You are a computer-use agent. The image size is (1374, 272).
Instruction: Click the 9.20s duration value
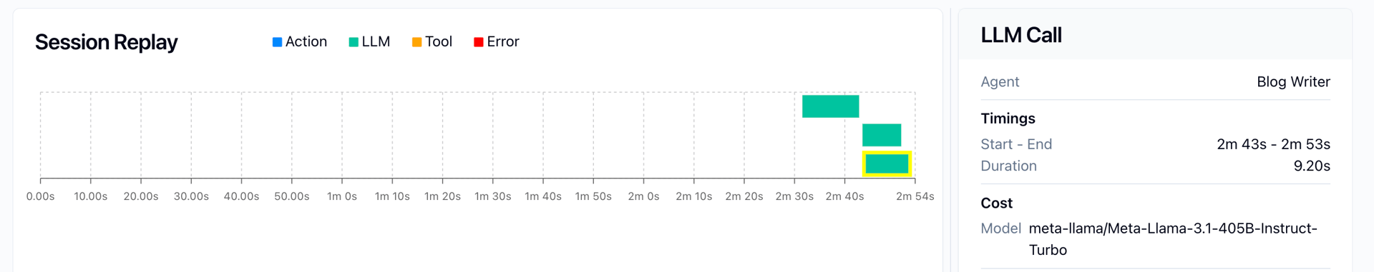[x=1312, y=166]
